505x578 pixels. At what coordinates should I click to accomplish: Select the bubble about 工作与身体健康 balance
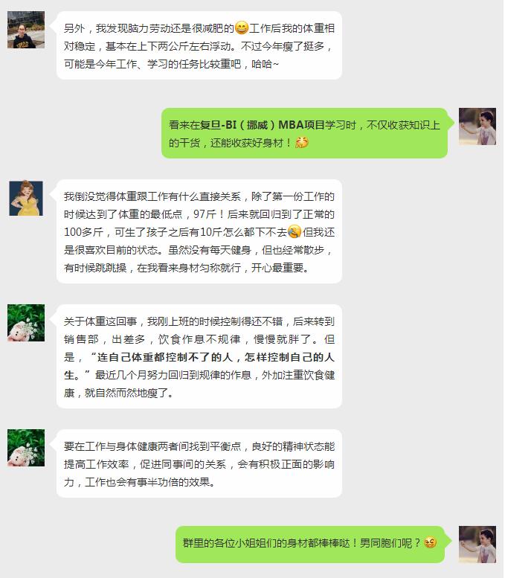coord(199,463)
